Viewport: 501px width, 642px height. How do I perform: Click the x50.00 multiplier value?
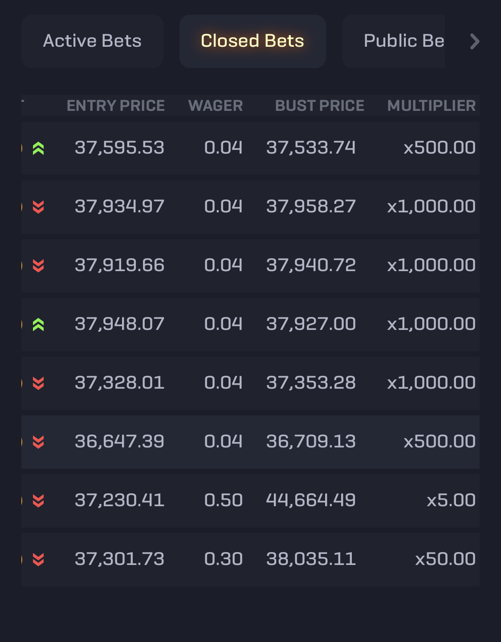(445, 559)
